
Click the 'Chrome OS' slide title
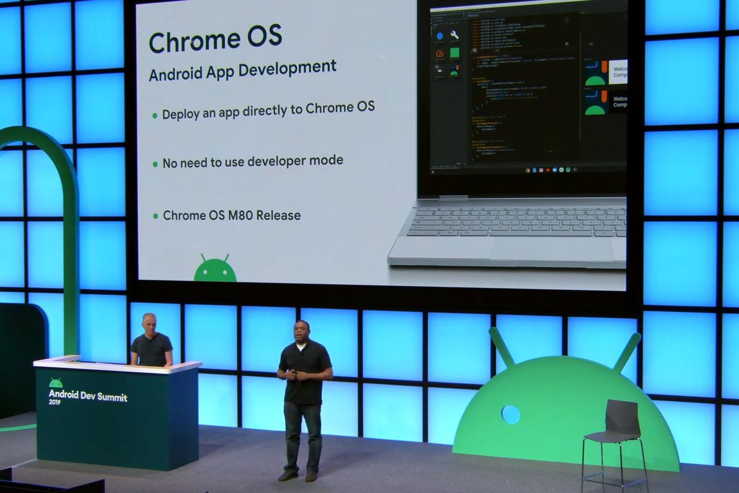click(x=216, y=39)
